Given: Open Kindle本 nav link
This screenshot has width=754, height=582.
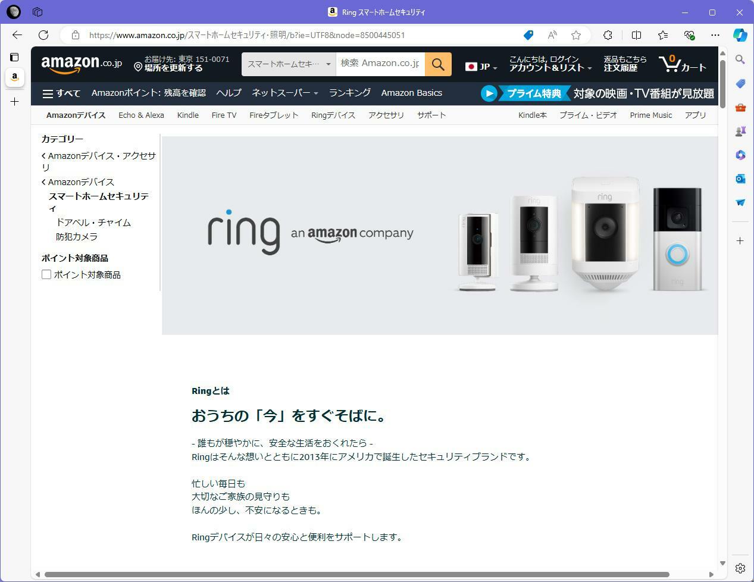Looking at the screenshot, I should [x=533, y=115].
